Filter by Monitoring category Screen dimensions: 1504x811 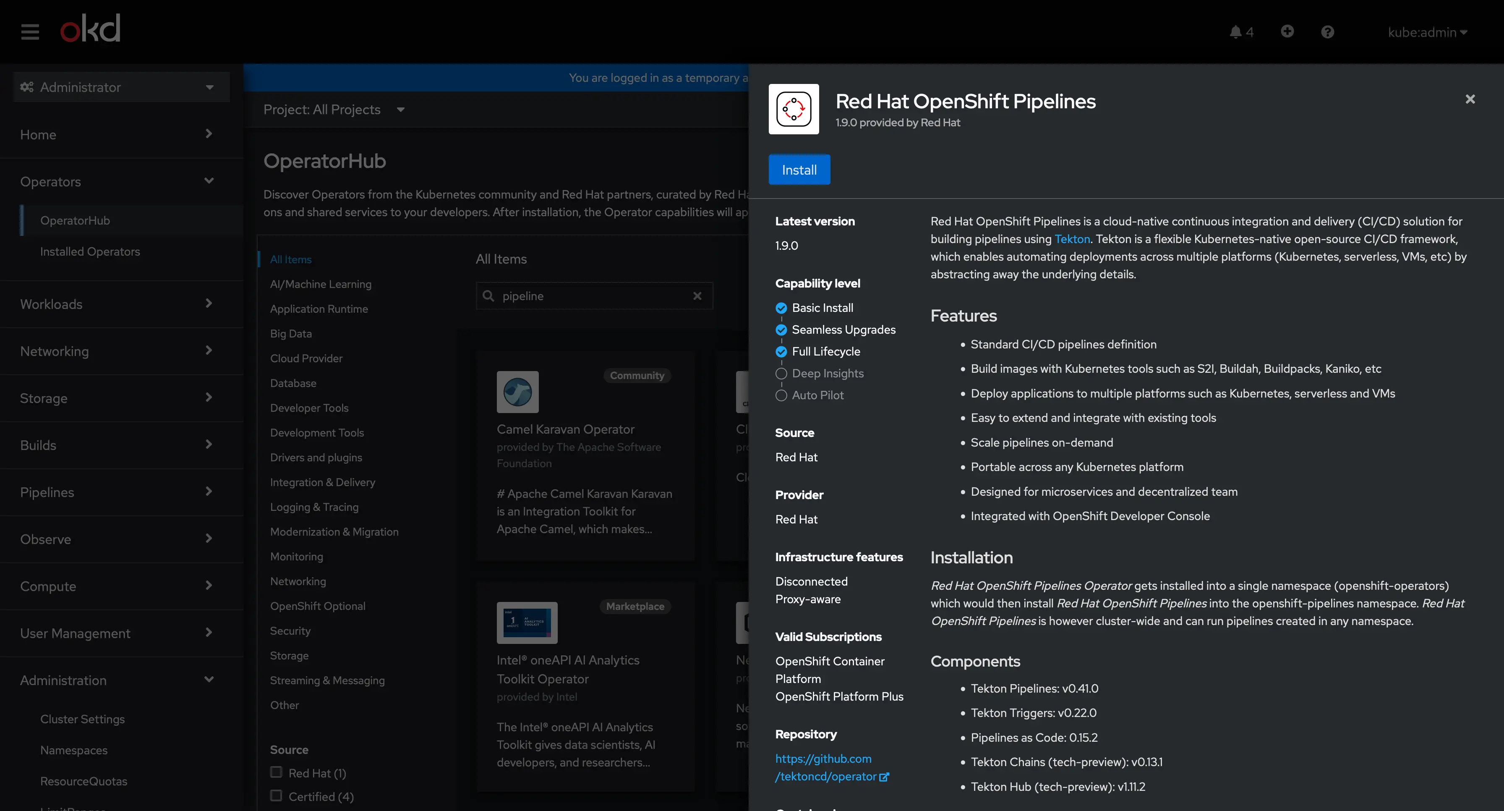coord(297,557)
